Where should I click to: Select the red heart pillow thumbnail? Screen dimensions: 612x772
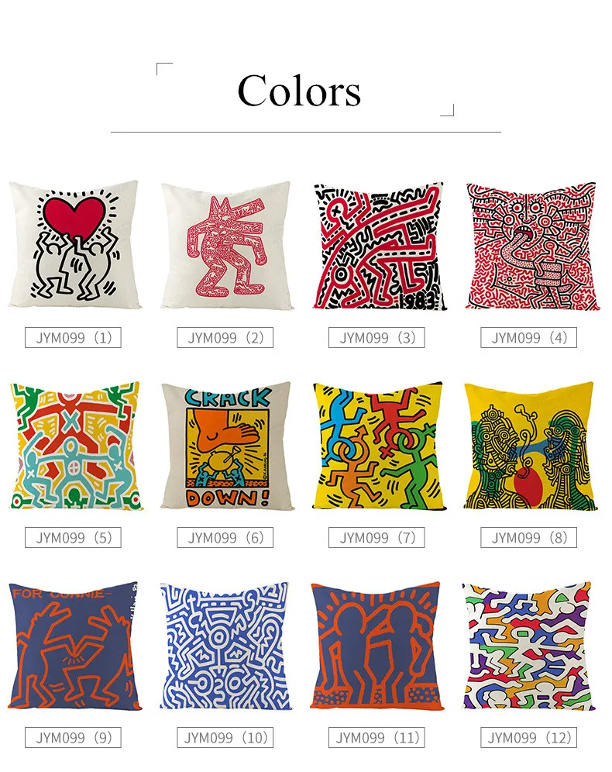[x=74, y=245]
